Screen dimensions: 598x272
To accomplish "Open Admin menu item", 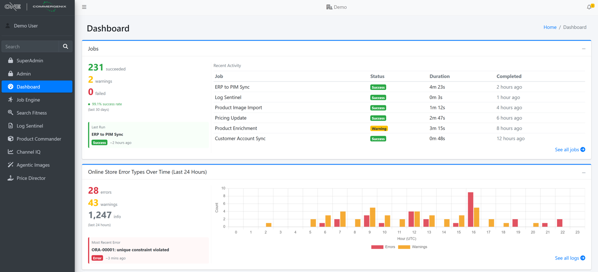I will point(37,74).
